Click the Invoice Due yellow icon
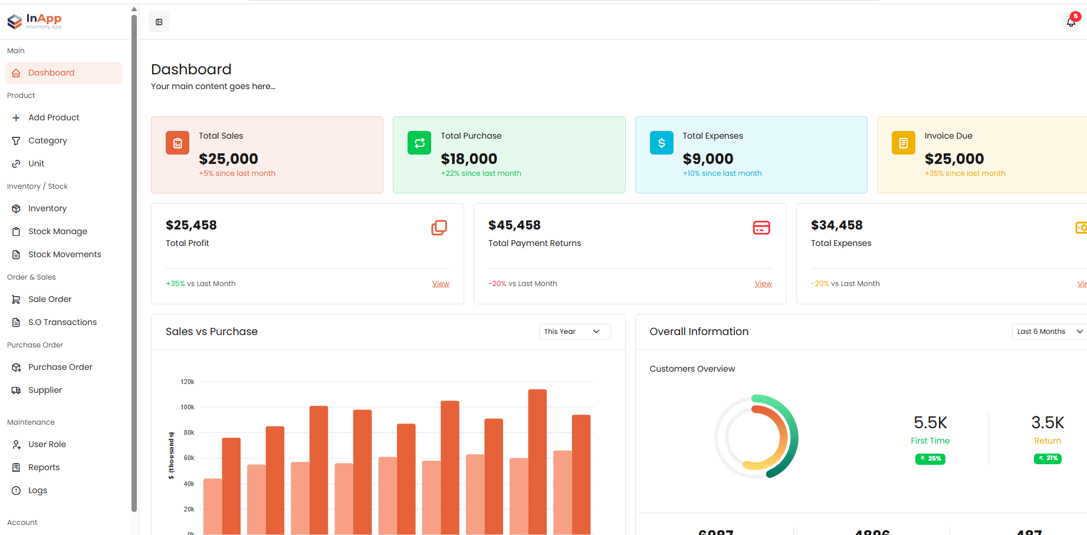Image resolution: width=1087 pixels, height=535 pixels. pyautogui.click(x=903, y=143)
